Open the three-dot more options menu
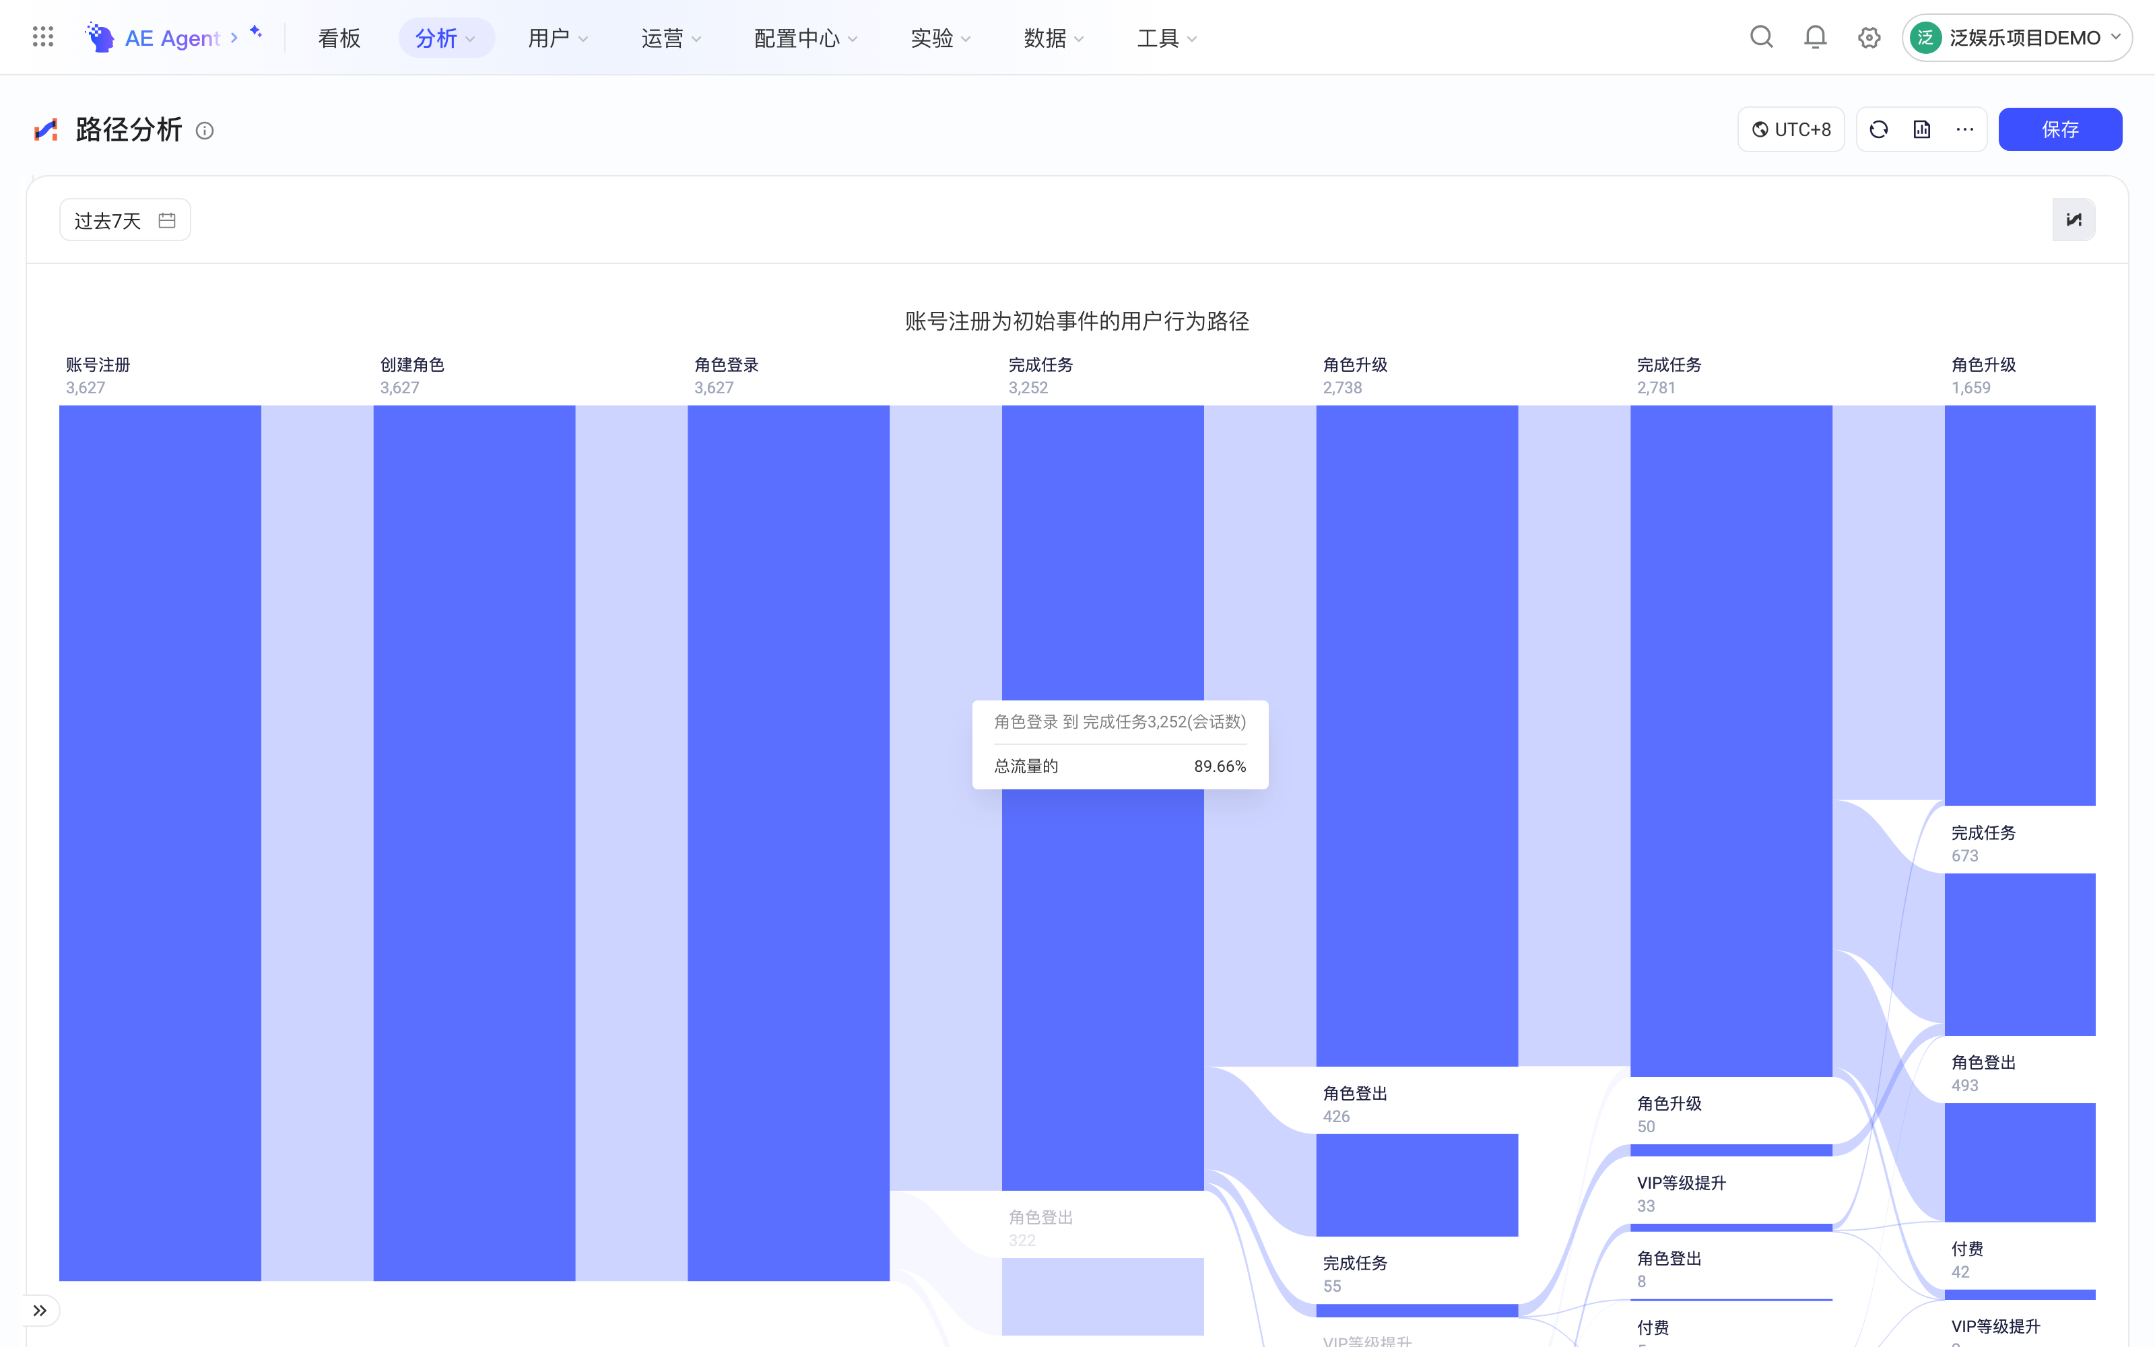Image resolution: width=2155 pixels, height=1347 pixels. 1964,129
